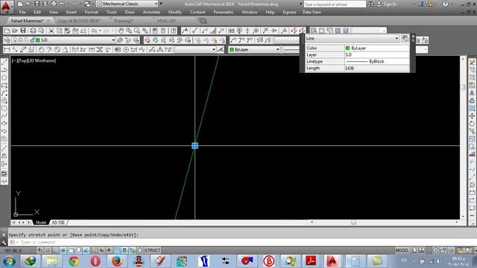
Task: Click the New drawing icon
Action: [x=7, y=31]
